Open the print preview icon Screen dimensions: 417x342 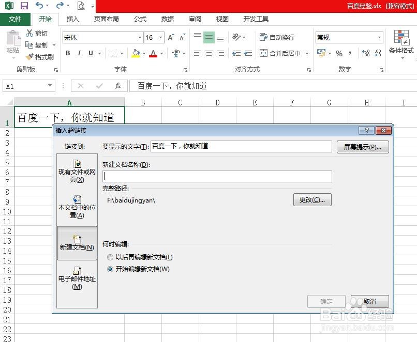pyautogui.click(x=81, y=6)
